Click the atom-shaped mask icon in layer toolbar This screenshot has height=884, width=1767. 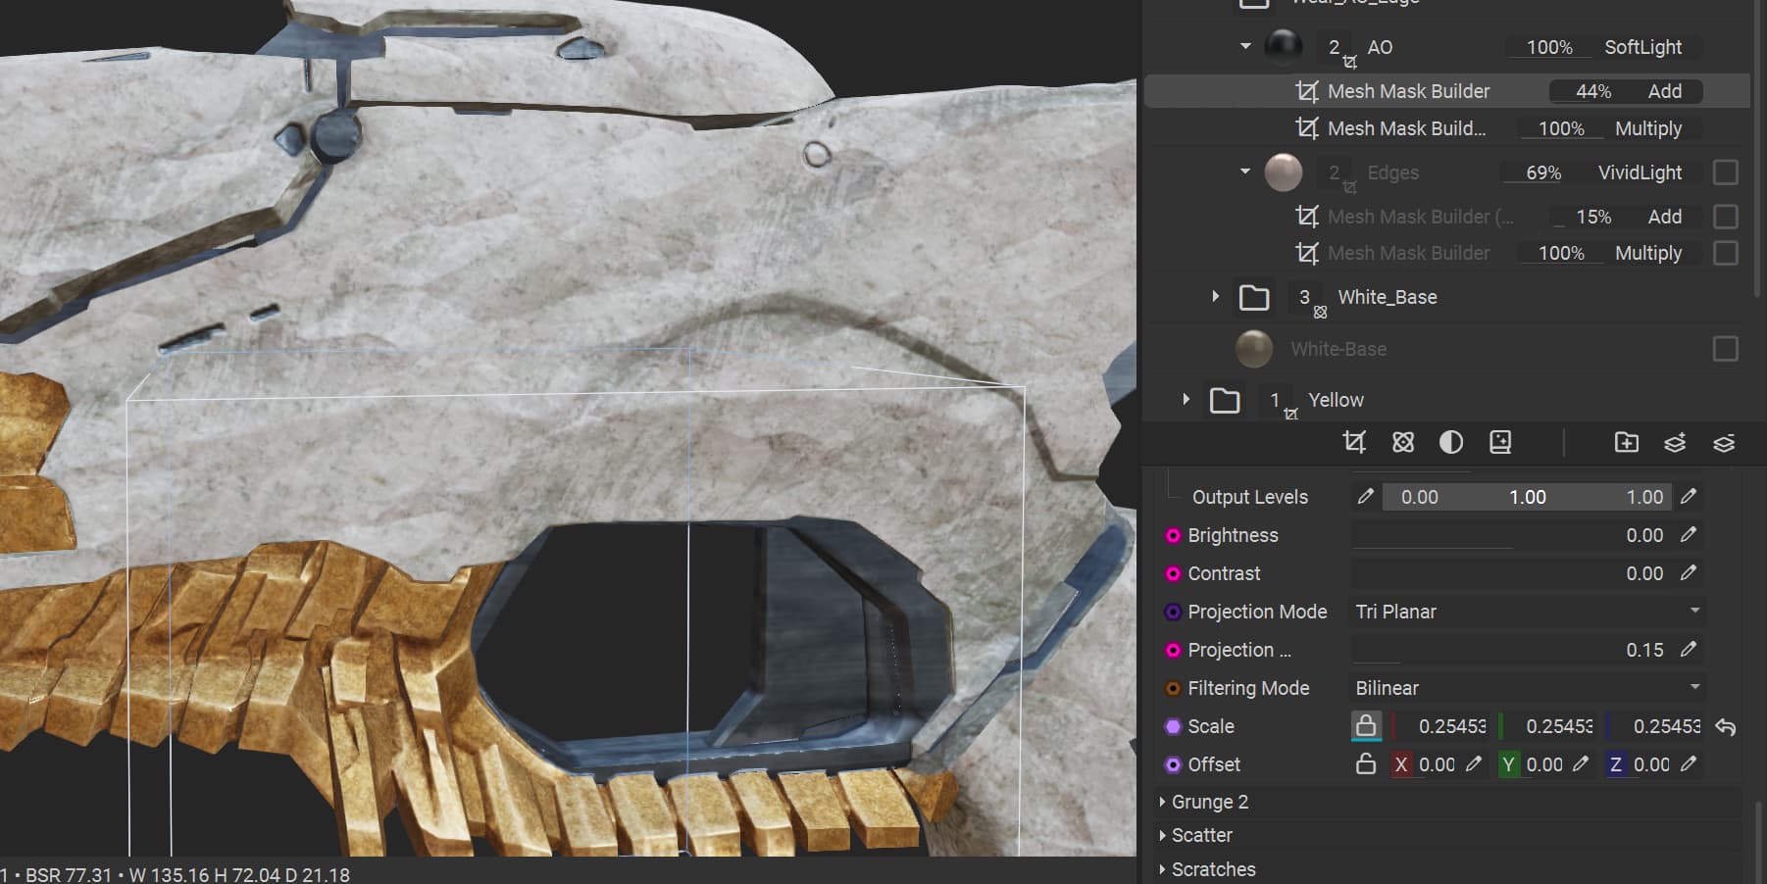(1403, 443)
